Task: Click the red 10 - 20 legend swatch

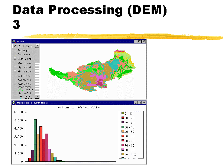Action: (122, 117)
